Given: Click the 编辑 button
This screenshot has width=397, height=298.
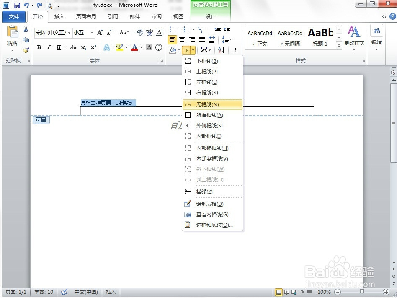Looking at the screenshot, I should [376, 38].
